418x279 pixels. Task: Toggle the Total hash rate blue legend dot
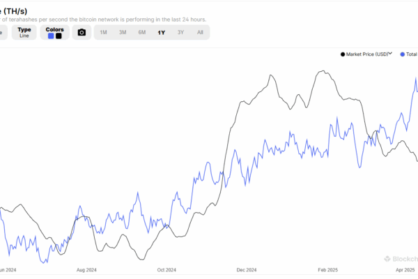[x=402, y=54]
